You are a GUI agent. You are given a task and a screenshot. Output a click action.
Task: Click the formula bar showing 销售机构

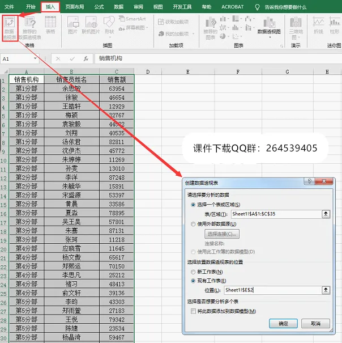[x=217, y=58]
